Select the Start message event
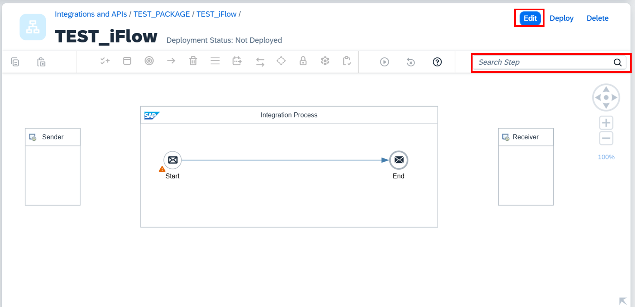 (172, 160)
